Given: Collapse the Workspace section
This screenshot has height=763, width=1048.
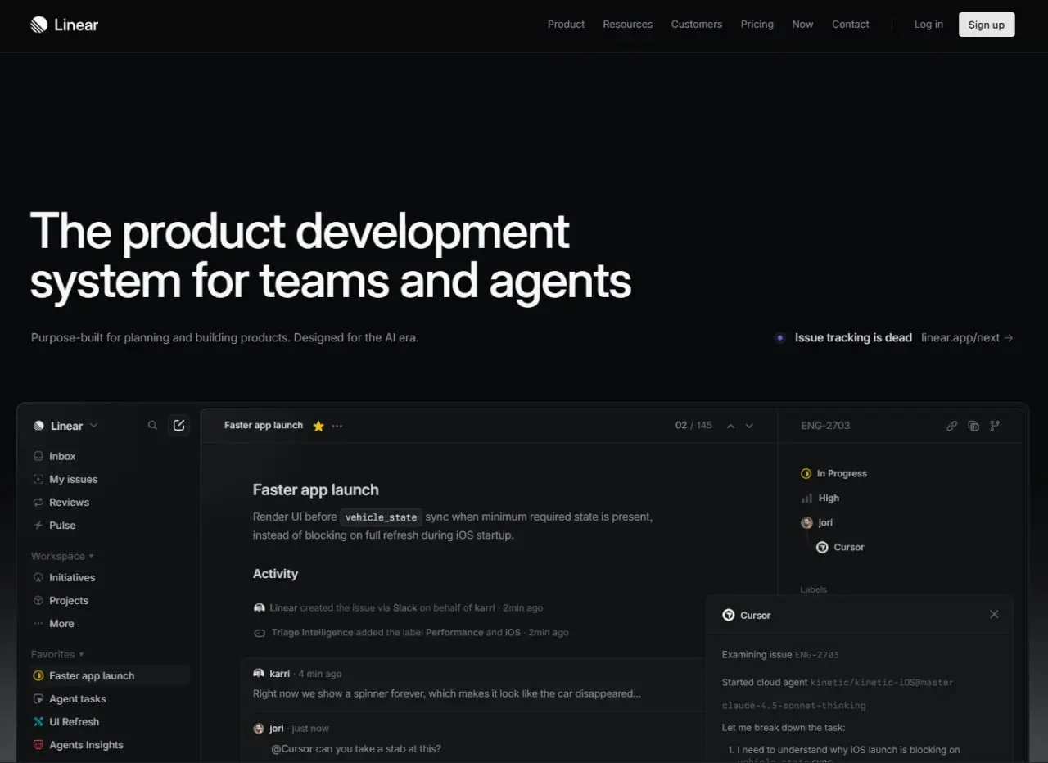Looking at the screenshot, I should click(x=62, y=556).
